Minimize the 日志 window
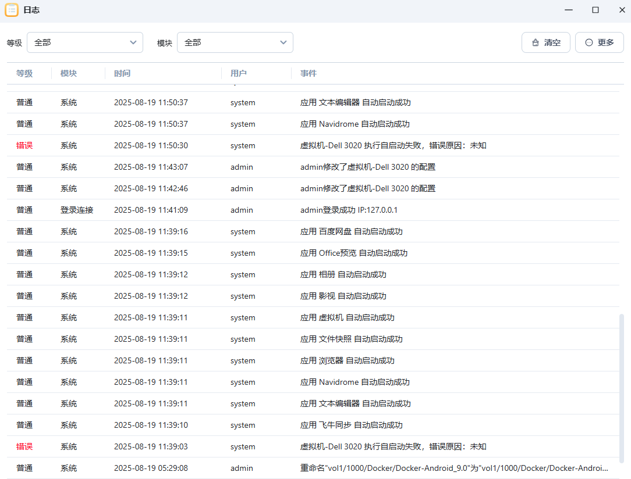 (569, 10)
